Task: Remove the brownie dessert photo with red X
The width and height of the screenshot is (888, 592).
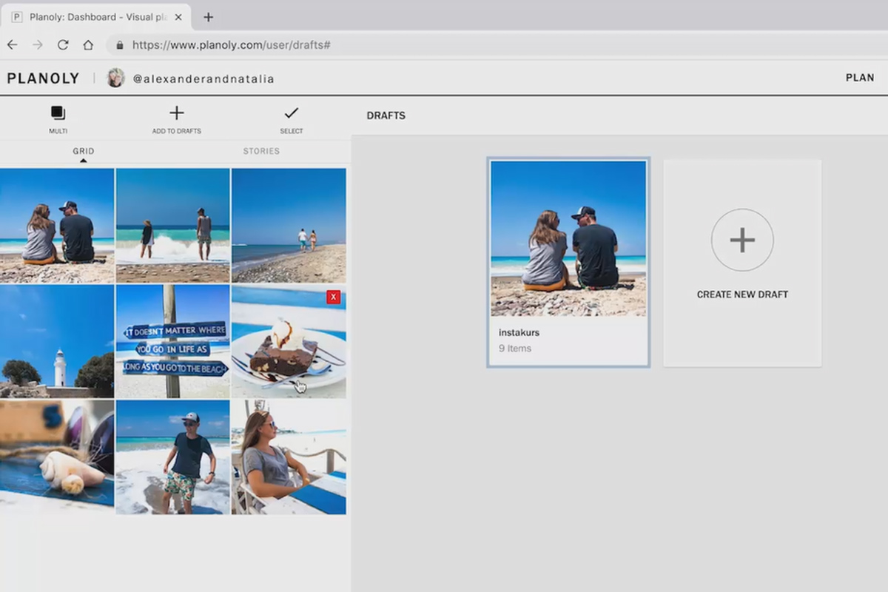Action: click(x=333, y=297)
